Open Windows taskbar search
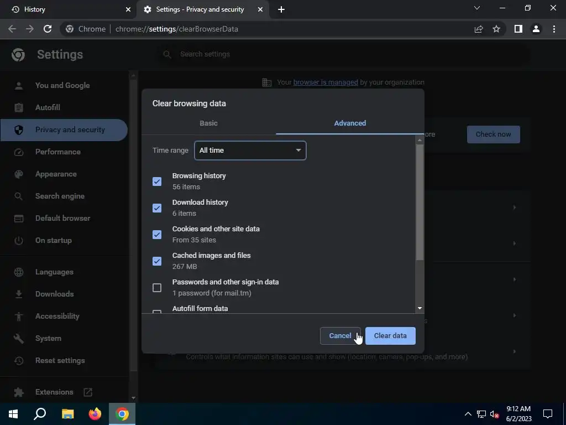The height and width of the screenshot is (425, 566). [x=40, y=414]
